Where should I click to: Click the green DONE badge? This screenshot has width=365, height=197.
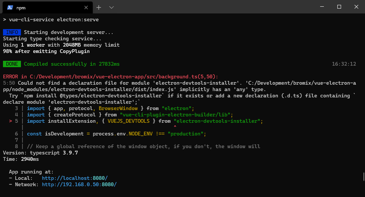click(x=12, y=64)
